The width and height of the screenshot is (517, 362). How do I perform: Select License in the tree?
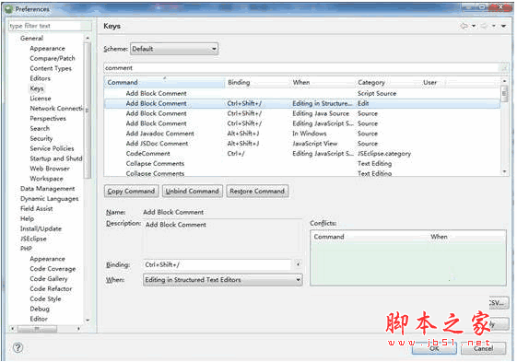41,99
